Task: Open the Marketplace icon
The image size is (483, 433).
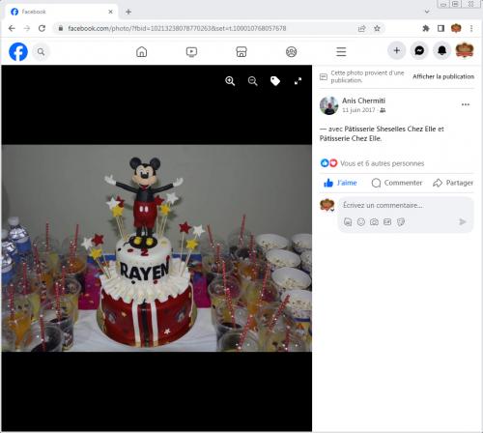Action: tap(241, 52)
